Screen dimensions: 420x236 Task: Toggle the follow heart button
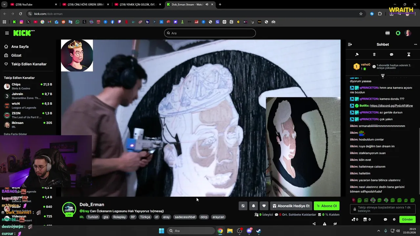[264, 206]
